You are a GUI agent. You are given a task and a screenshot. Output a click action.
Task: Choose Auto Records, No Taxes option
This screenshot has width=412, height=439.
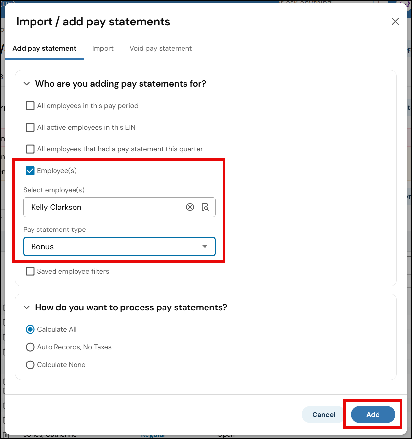pyautogui.click(x=30, y=347)
